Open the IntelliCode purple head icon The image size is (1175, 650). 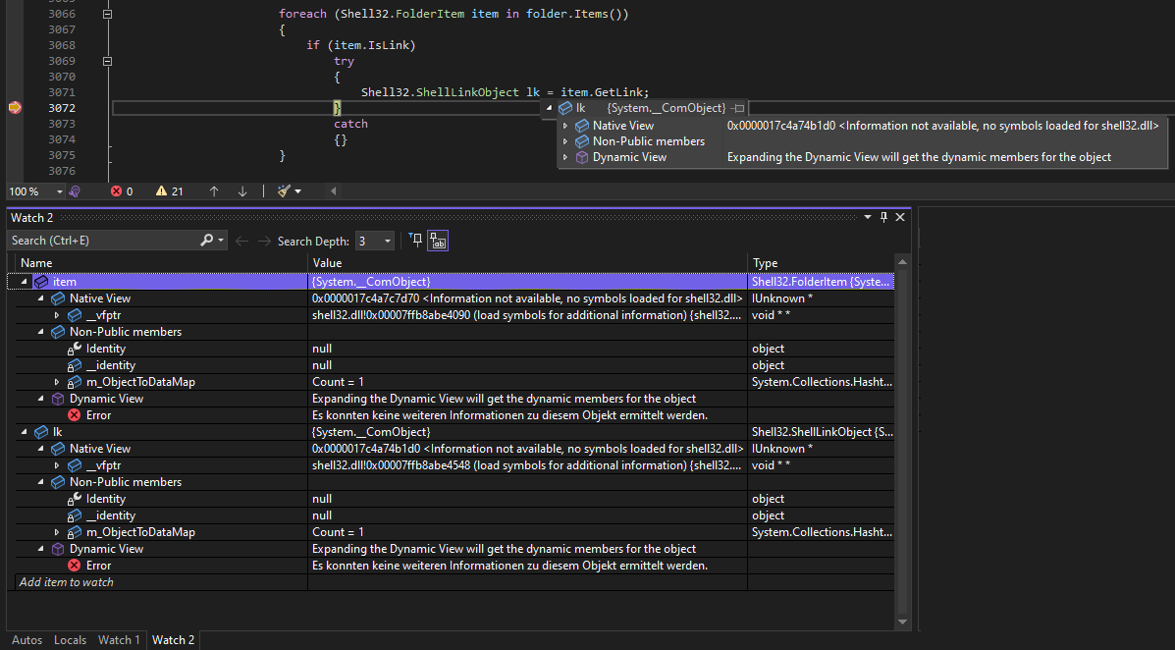75,191
